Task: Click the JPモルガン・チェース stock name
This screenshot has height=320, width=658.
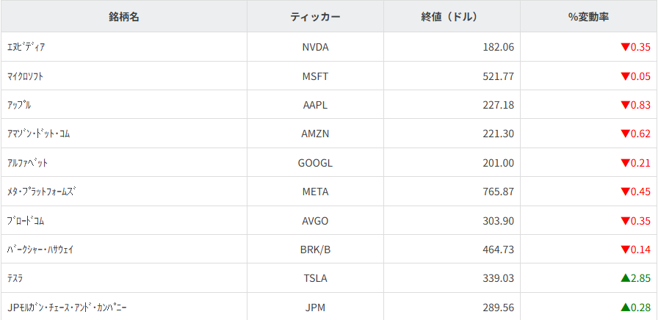Action: pos(71,308)
